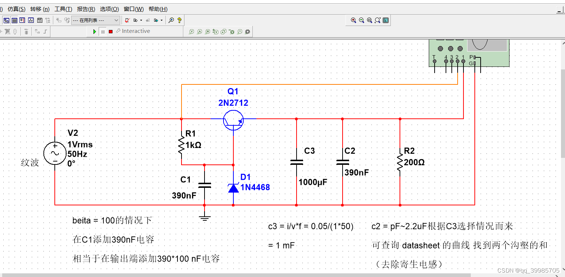Screen dimensions: 565x277
Task: Place a voltage probe on the circuit
Action: coord(191,31)
